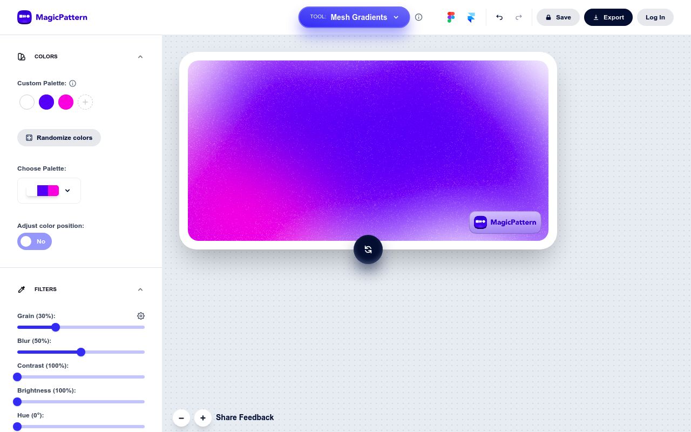Collapse the Colors section
This screenshot has width=691, height=432.
click(x=140, y=57)
